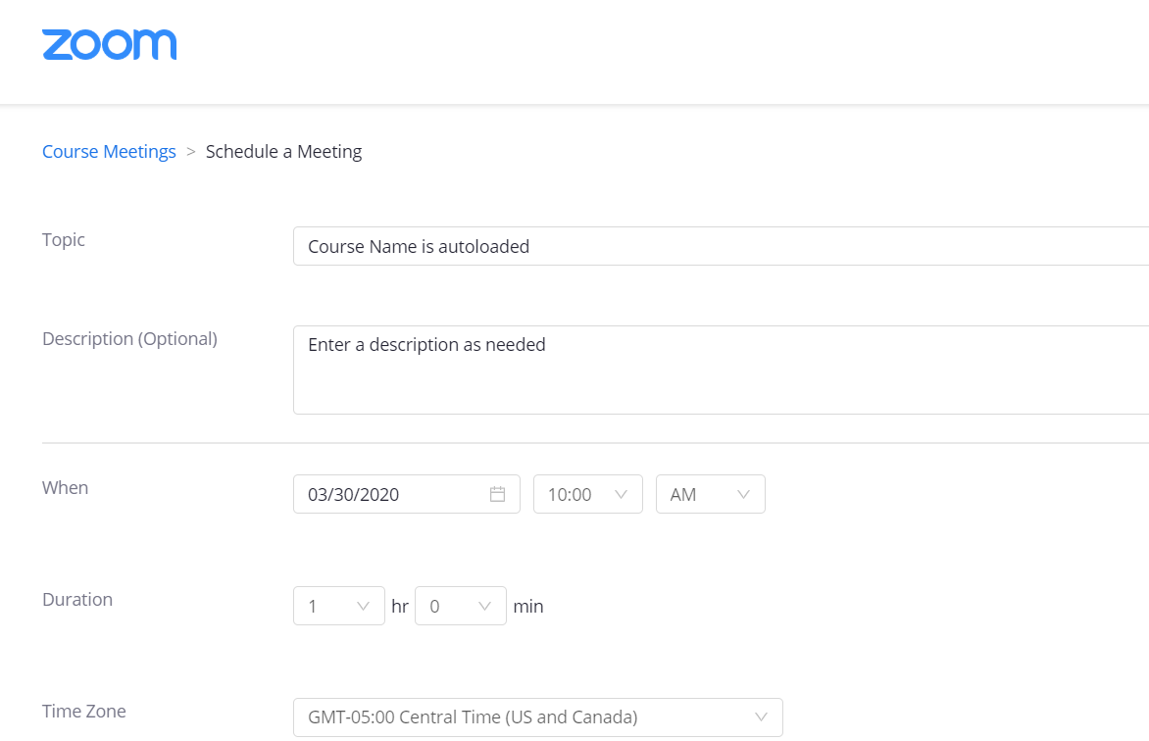Click the 03/30/2020 date field
The height and width of the screenshot is (741, 1149).
407,494
